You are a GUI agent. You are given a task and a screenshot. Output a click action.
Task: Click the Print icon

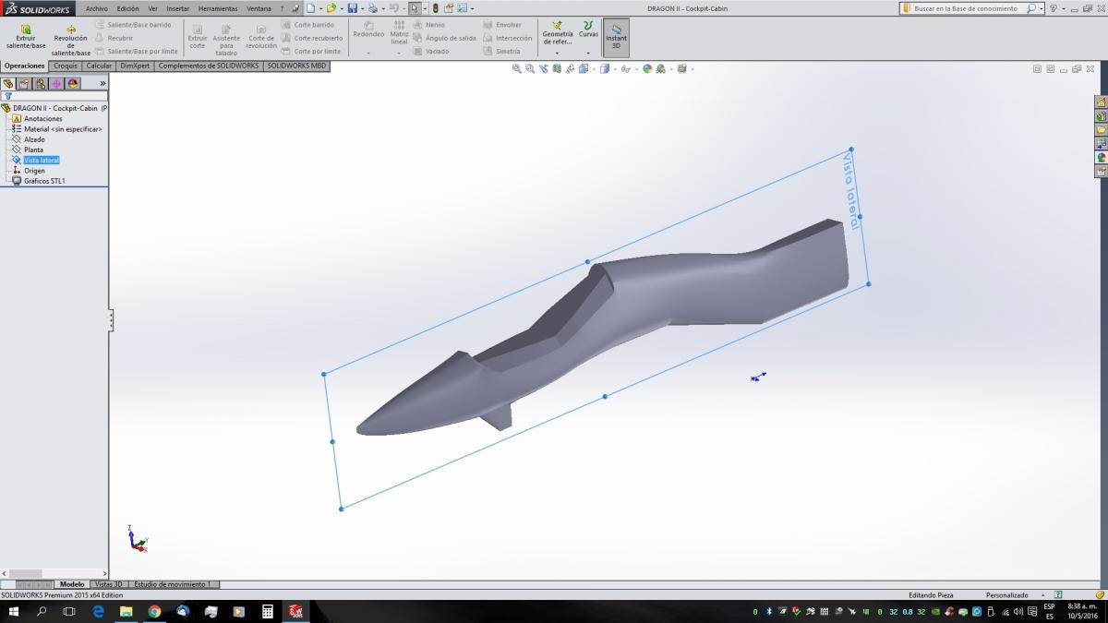[372, 8]
